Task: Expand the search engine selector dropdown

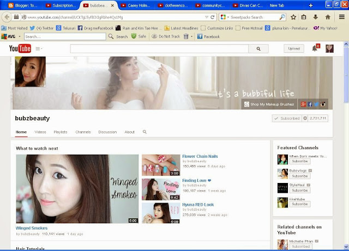Action: tap(225, 17)
